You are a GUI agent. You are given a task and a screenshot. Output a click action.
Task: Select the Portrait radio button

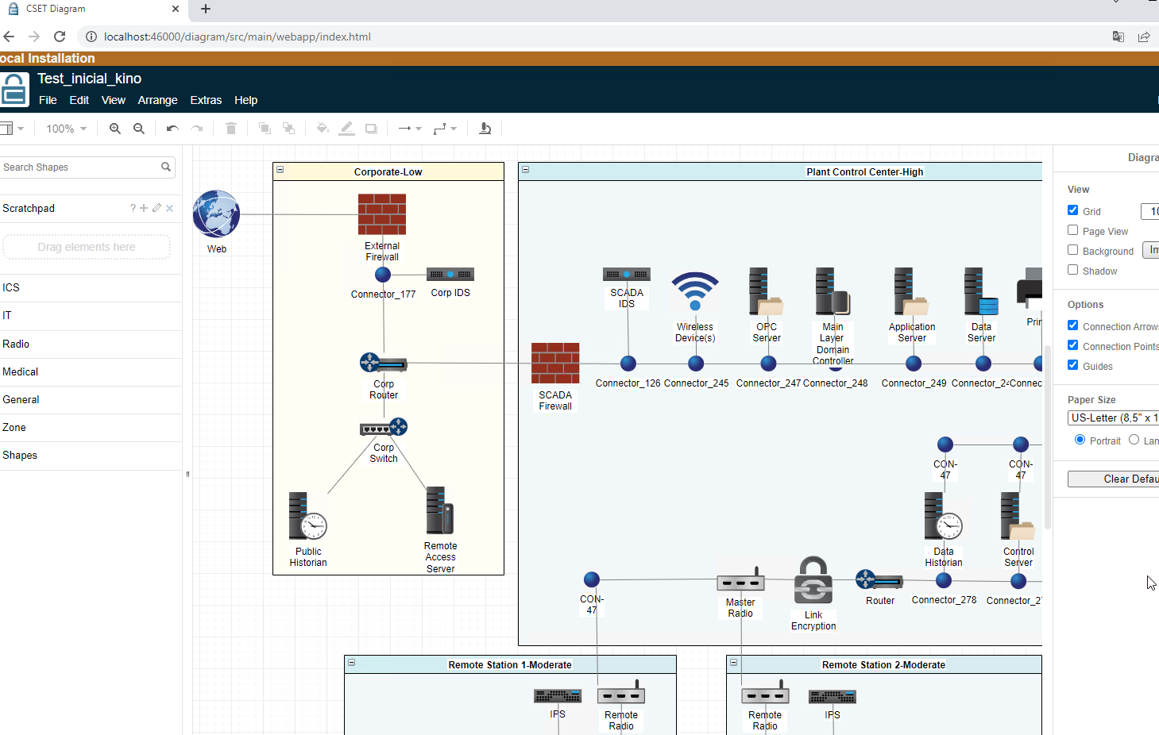[1080, 440]
